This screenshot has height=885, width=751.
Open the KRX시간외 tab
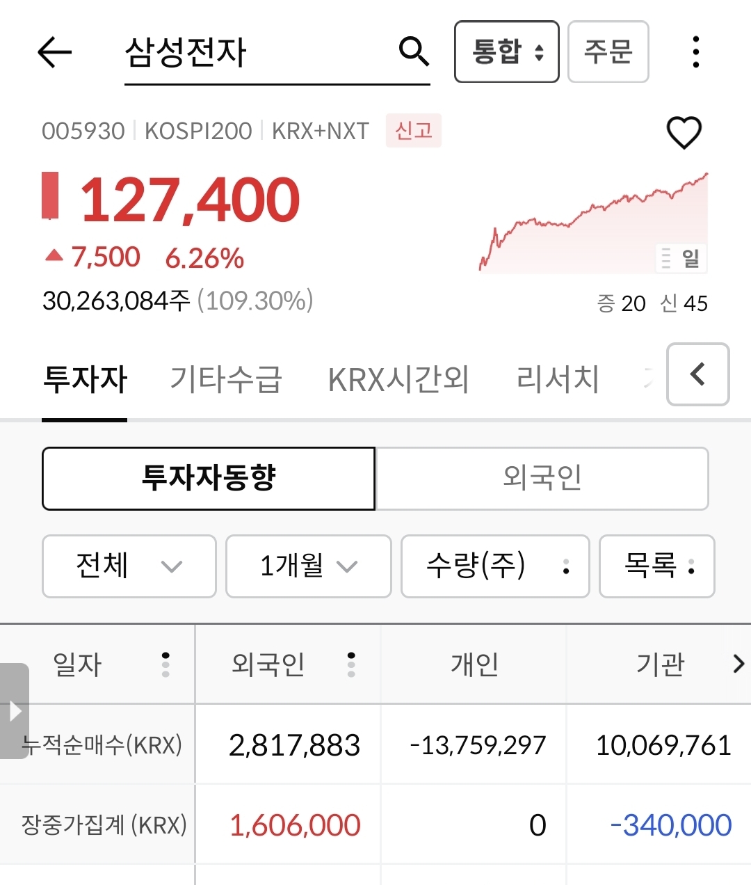tap(398, 380)
